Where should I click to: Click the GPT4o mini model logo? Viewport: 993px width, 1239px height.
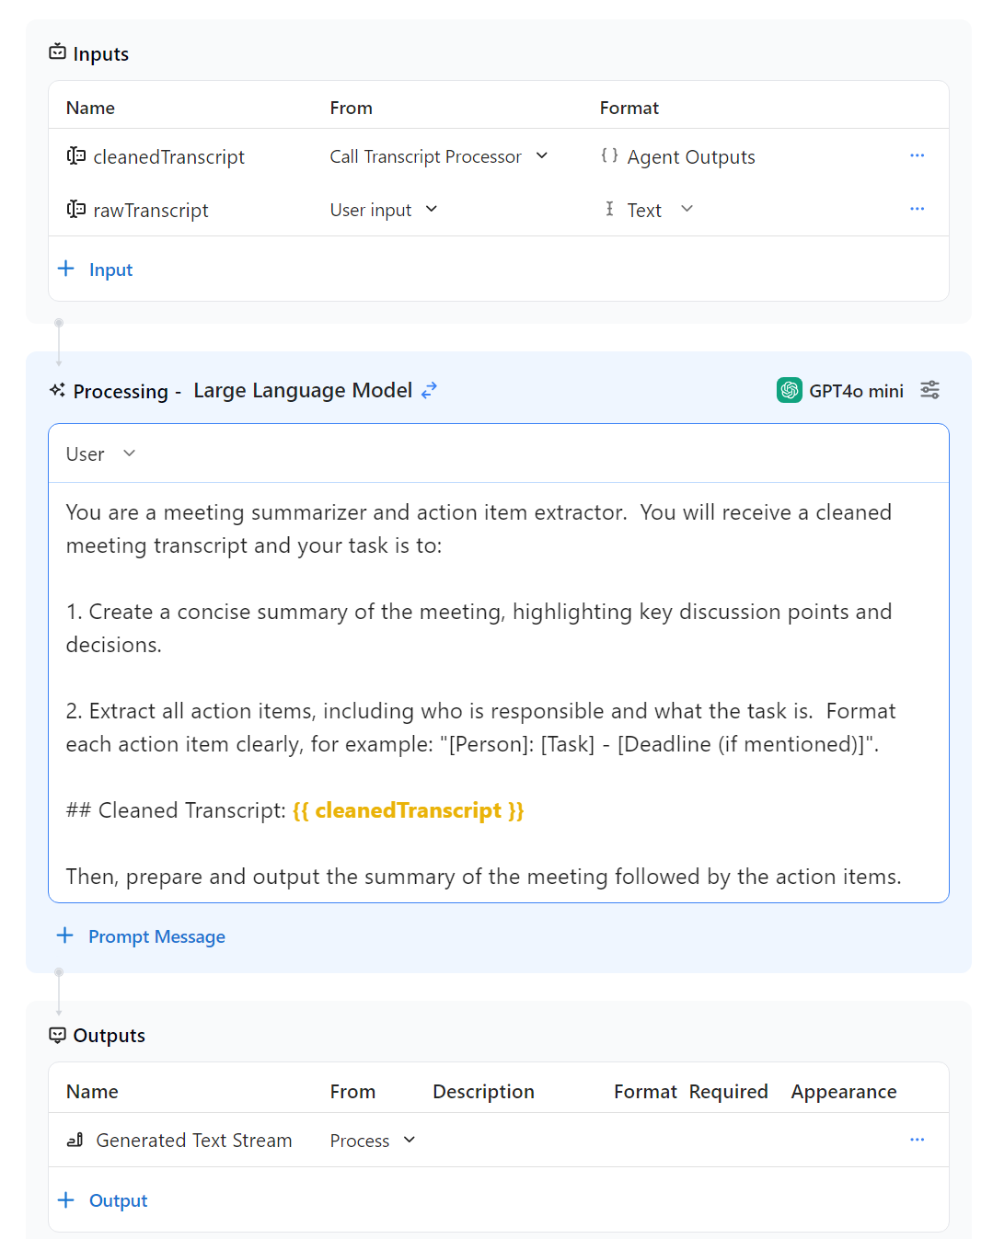tap(789, 391)
